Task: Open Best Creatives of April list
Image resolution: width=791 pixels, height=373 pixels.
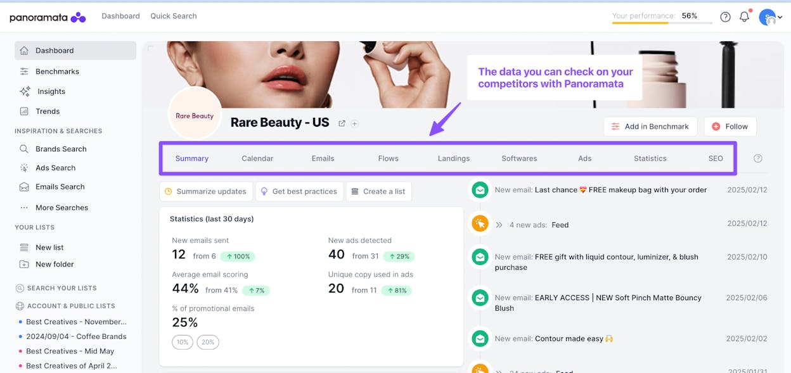Action: [x=72, y=365]
